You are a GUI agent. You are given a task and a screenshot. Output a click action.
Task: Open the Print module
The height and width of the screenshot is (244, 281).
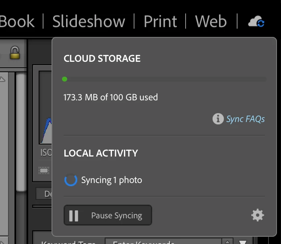point(160,21)
